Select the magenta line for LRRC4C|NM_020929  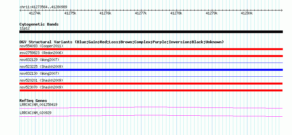pyautogui.click(x=151, y=116)
